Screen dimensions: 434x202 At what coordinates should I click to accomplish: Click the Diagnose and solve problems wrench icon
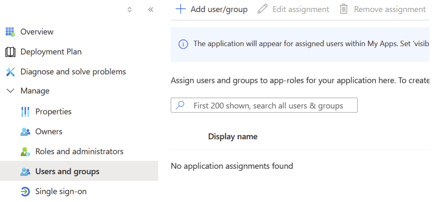[10, 72]
